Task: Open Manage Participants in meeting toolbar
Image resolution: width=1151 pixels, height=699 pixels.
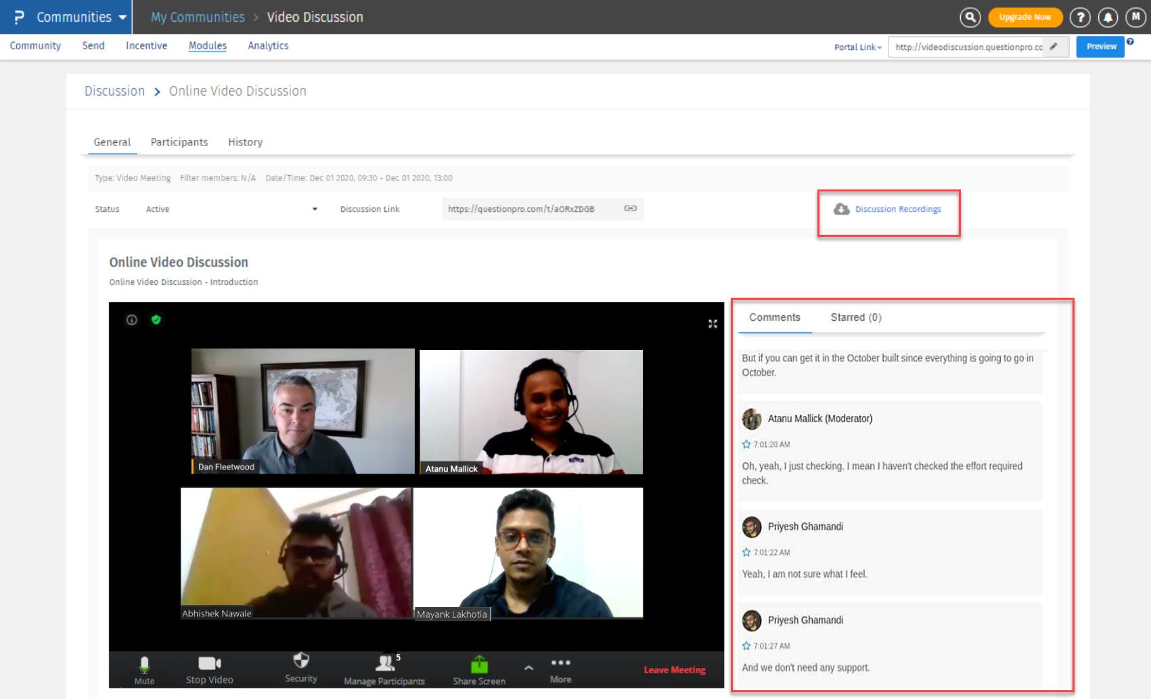Action: click(384, 670)
